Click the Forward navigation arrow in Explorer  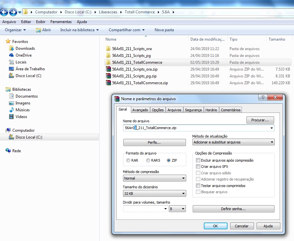tap(13, 12)
